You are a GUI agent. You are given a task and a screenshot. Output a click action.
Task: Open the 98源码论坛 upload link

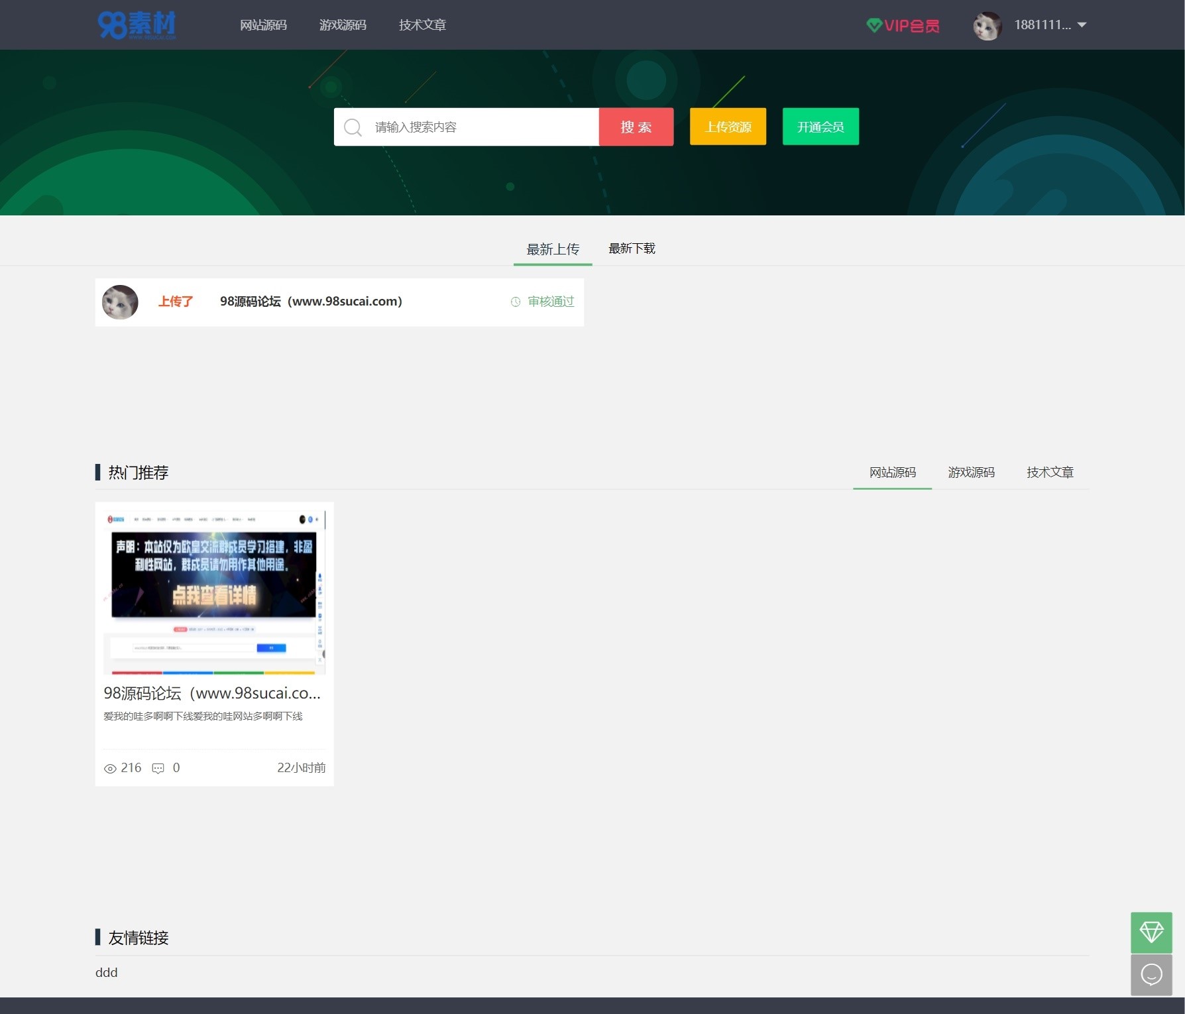click(x=310, y=302)
